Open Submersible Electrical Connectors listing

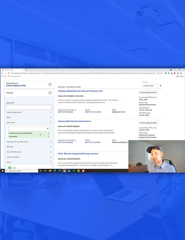pos(74,121)
